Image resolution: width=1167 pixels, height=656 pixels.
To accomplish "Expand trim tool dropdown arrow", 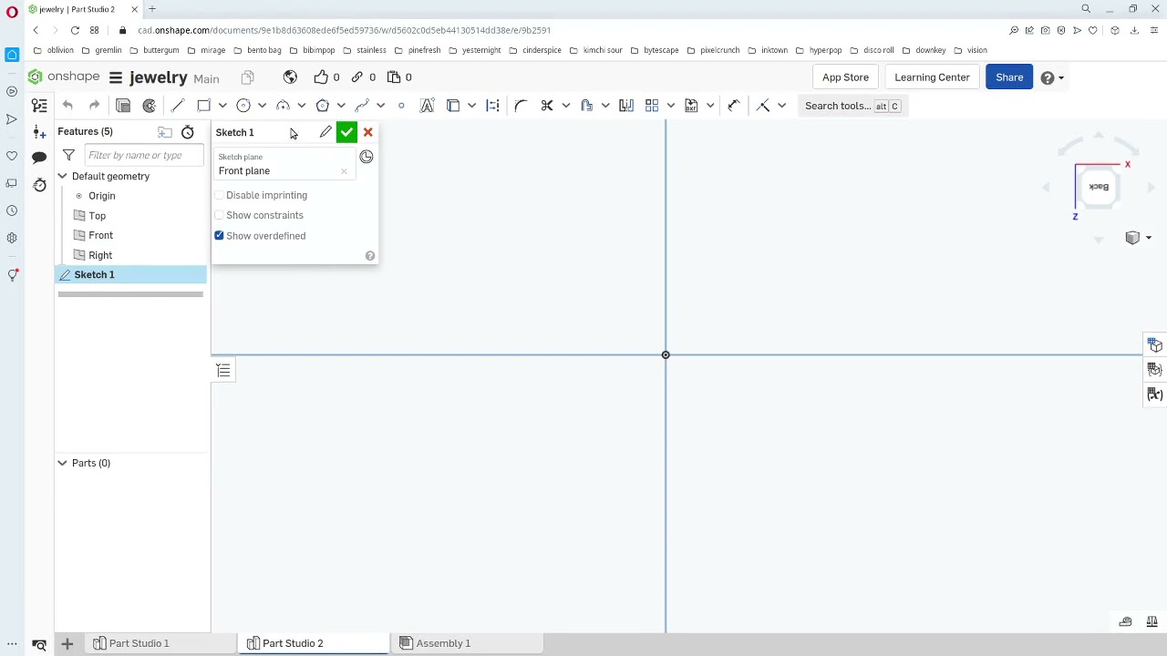I will (565, 106).
